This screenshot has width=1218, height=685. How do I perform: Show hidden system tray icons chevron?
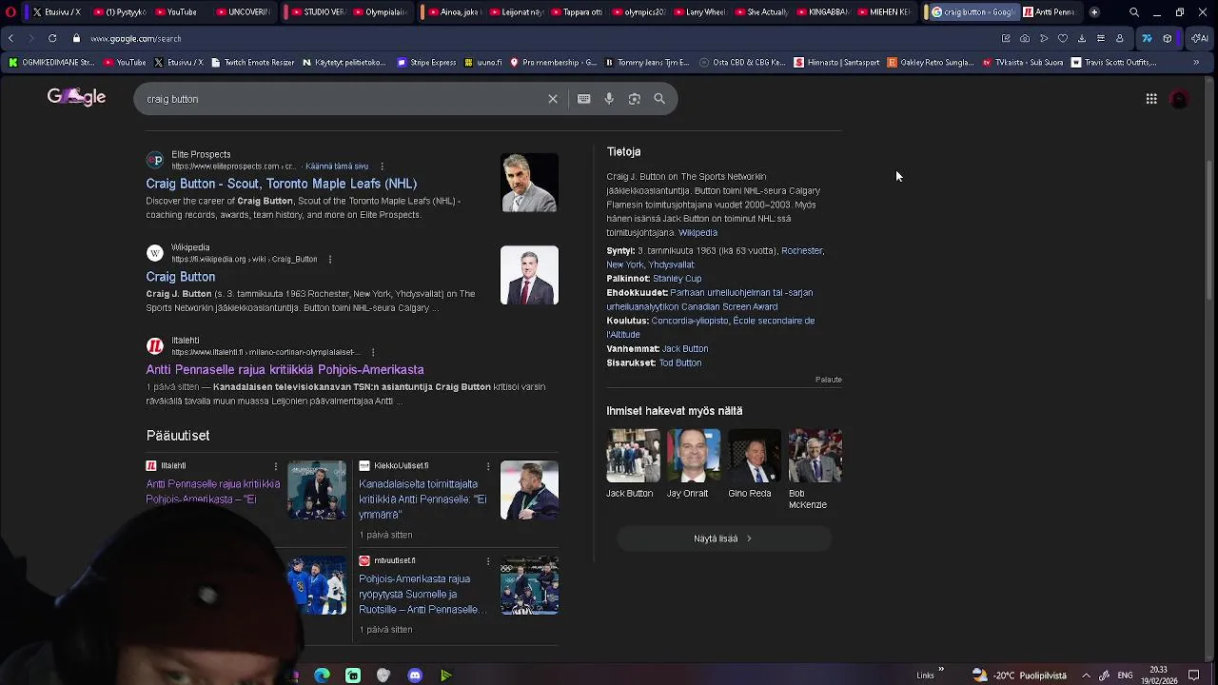(1086, 675)
